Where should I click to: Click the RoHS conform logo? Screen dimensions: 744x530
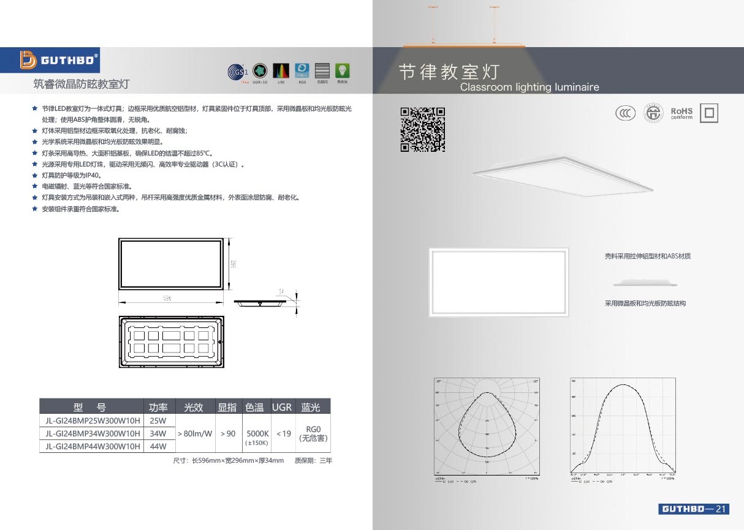tap(681, 113)
